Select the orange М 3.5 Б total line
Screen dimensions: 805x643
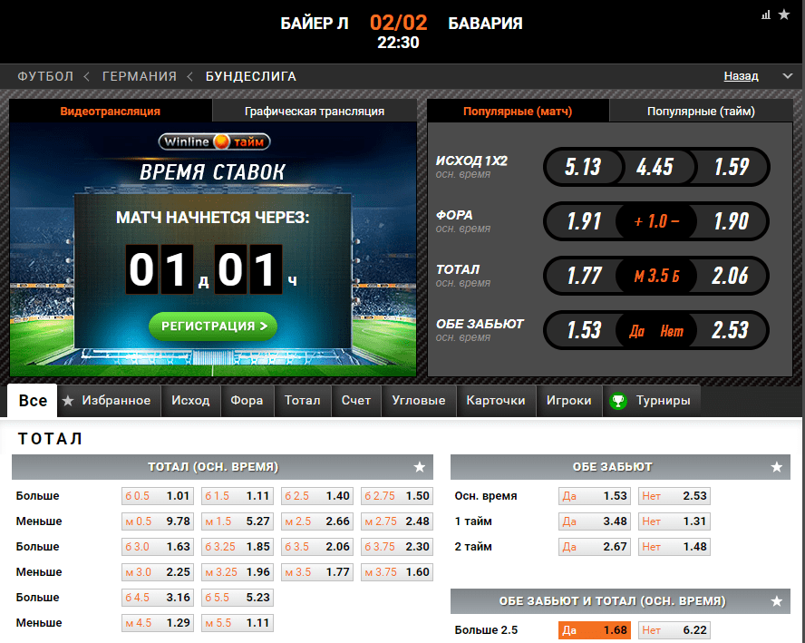click(x=656, y=277)
